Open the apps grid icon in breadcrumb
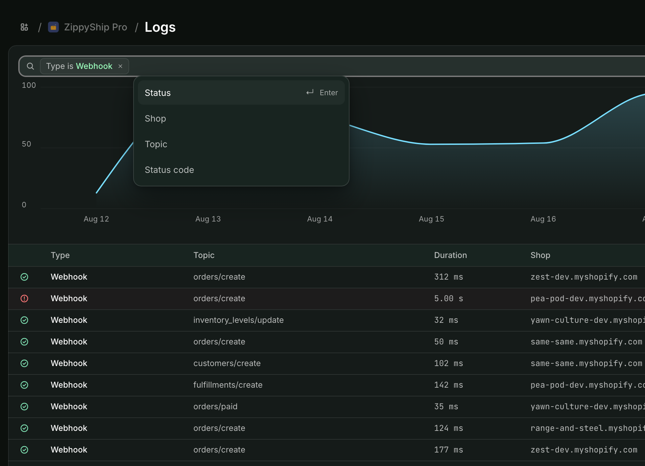645x466 pixels. [x=24, y=27]
